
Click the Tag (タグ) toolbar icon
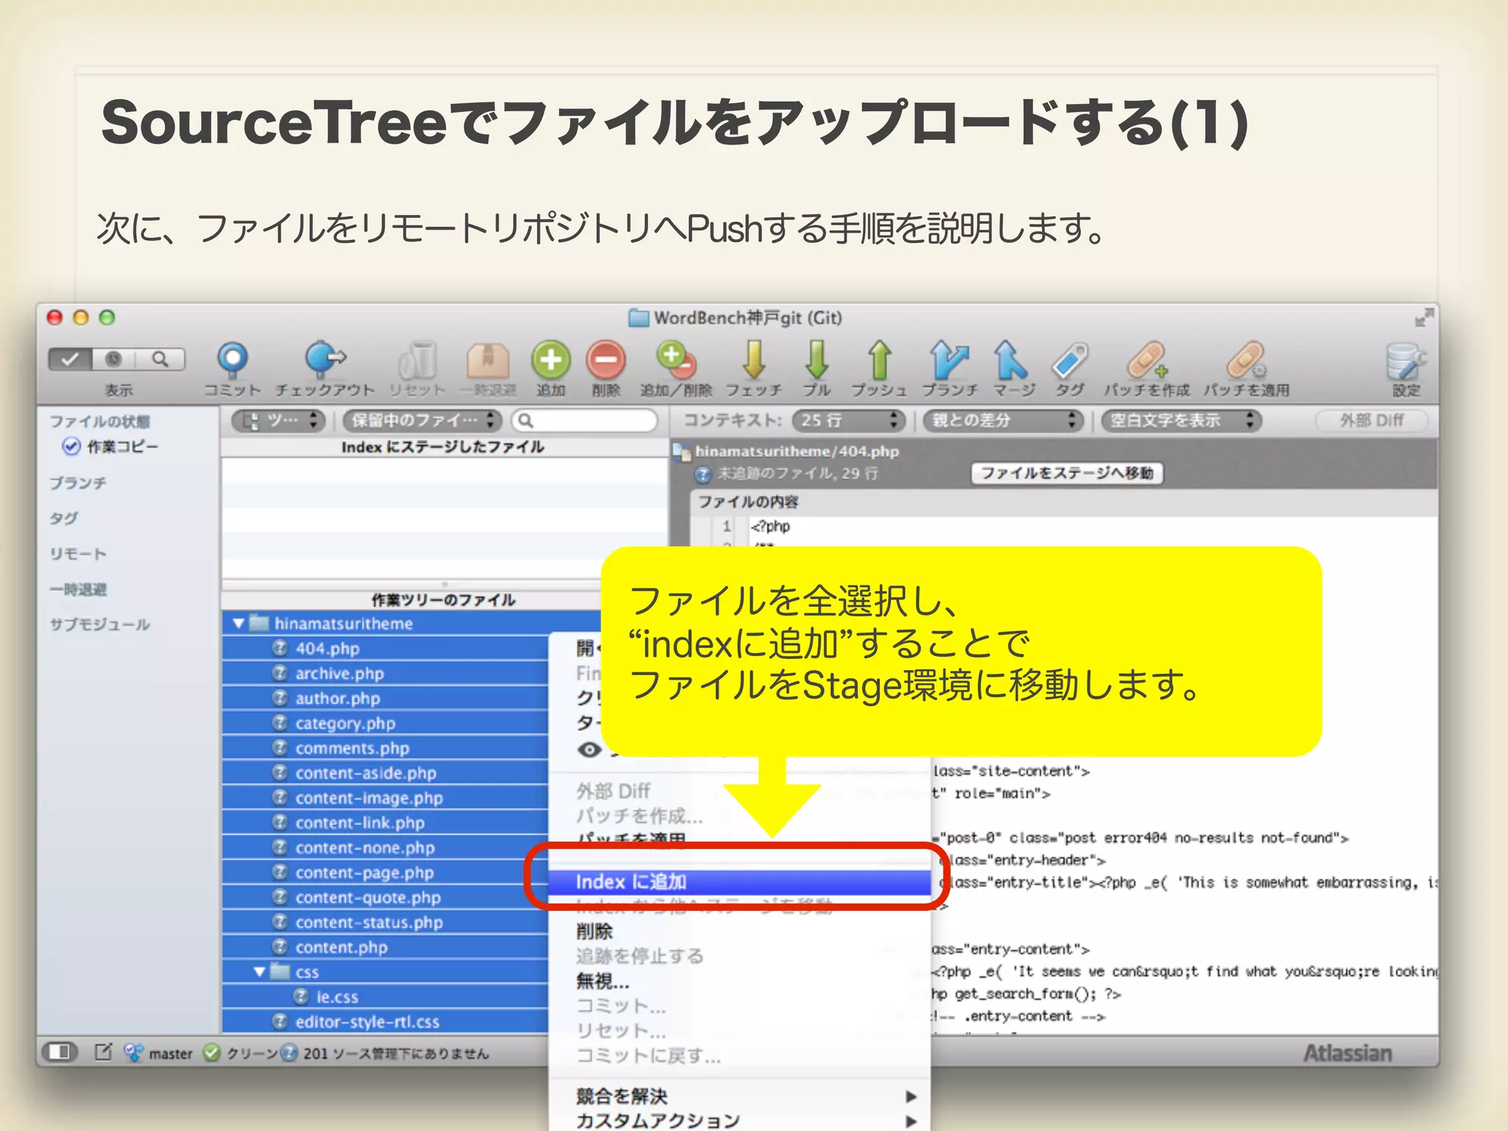coord(1070,361)
